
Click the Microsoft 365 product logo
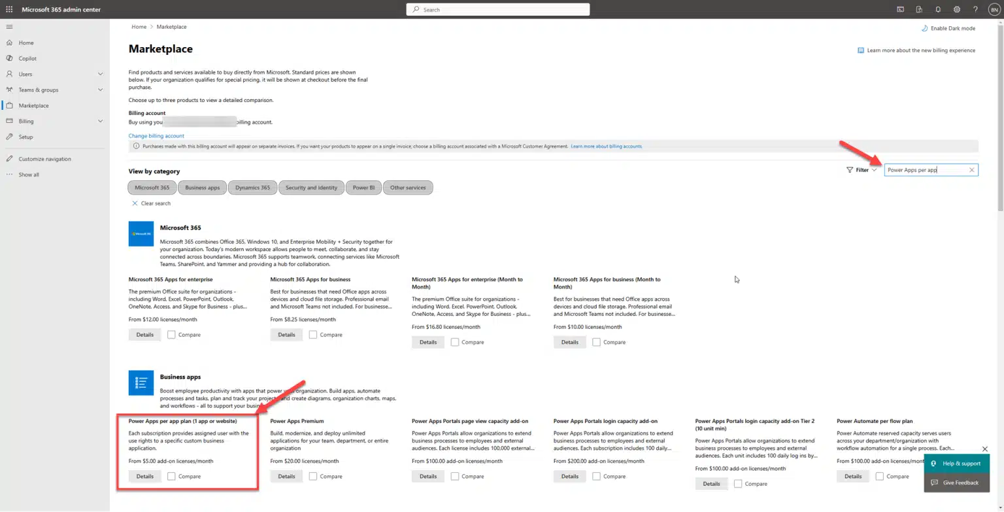tap(141, 233)
